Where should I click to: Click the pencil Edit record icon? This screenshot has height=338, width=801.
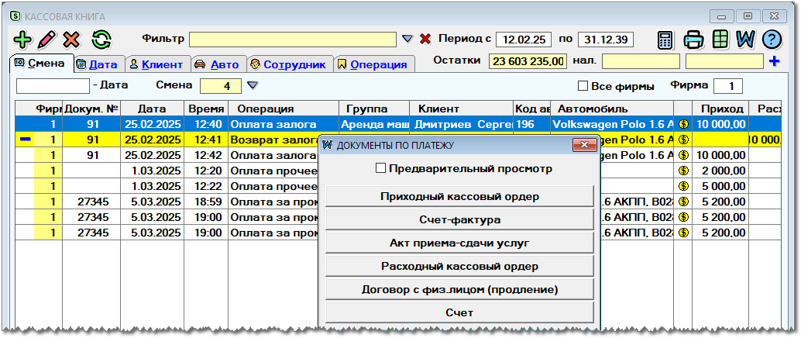point(47,40)
